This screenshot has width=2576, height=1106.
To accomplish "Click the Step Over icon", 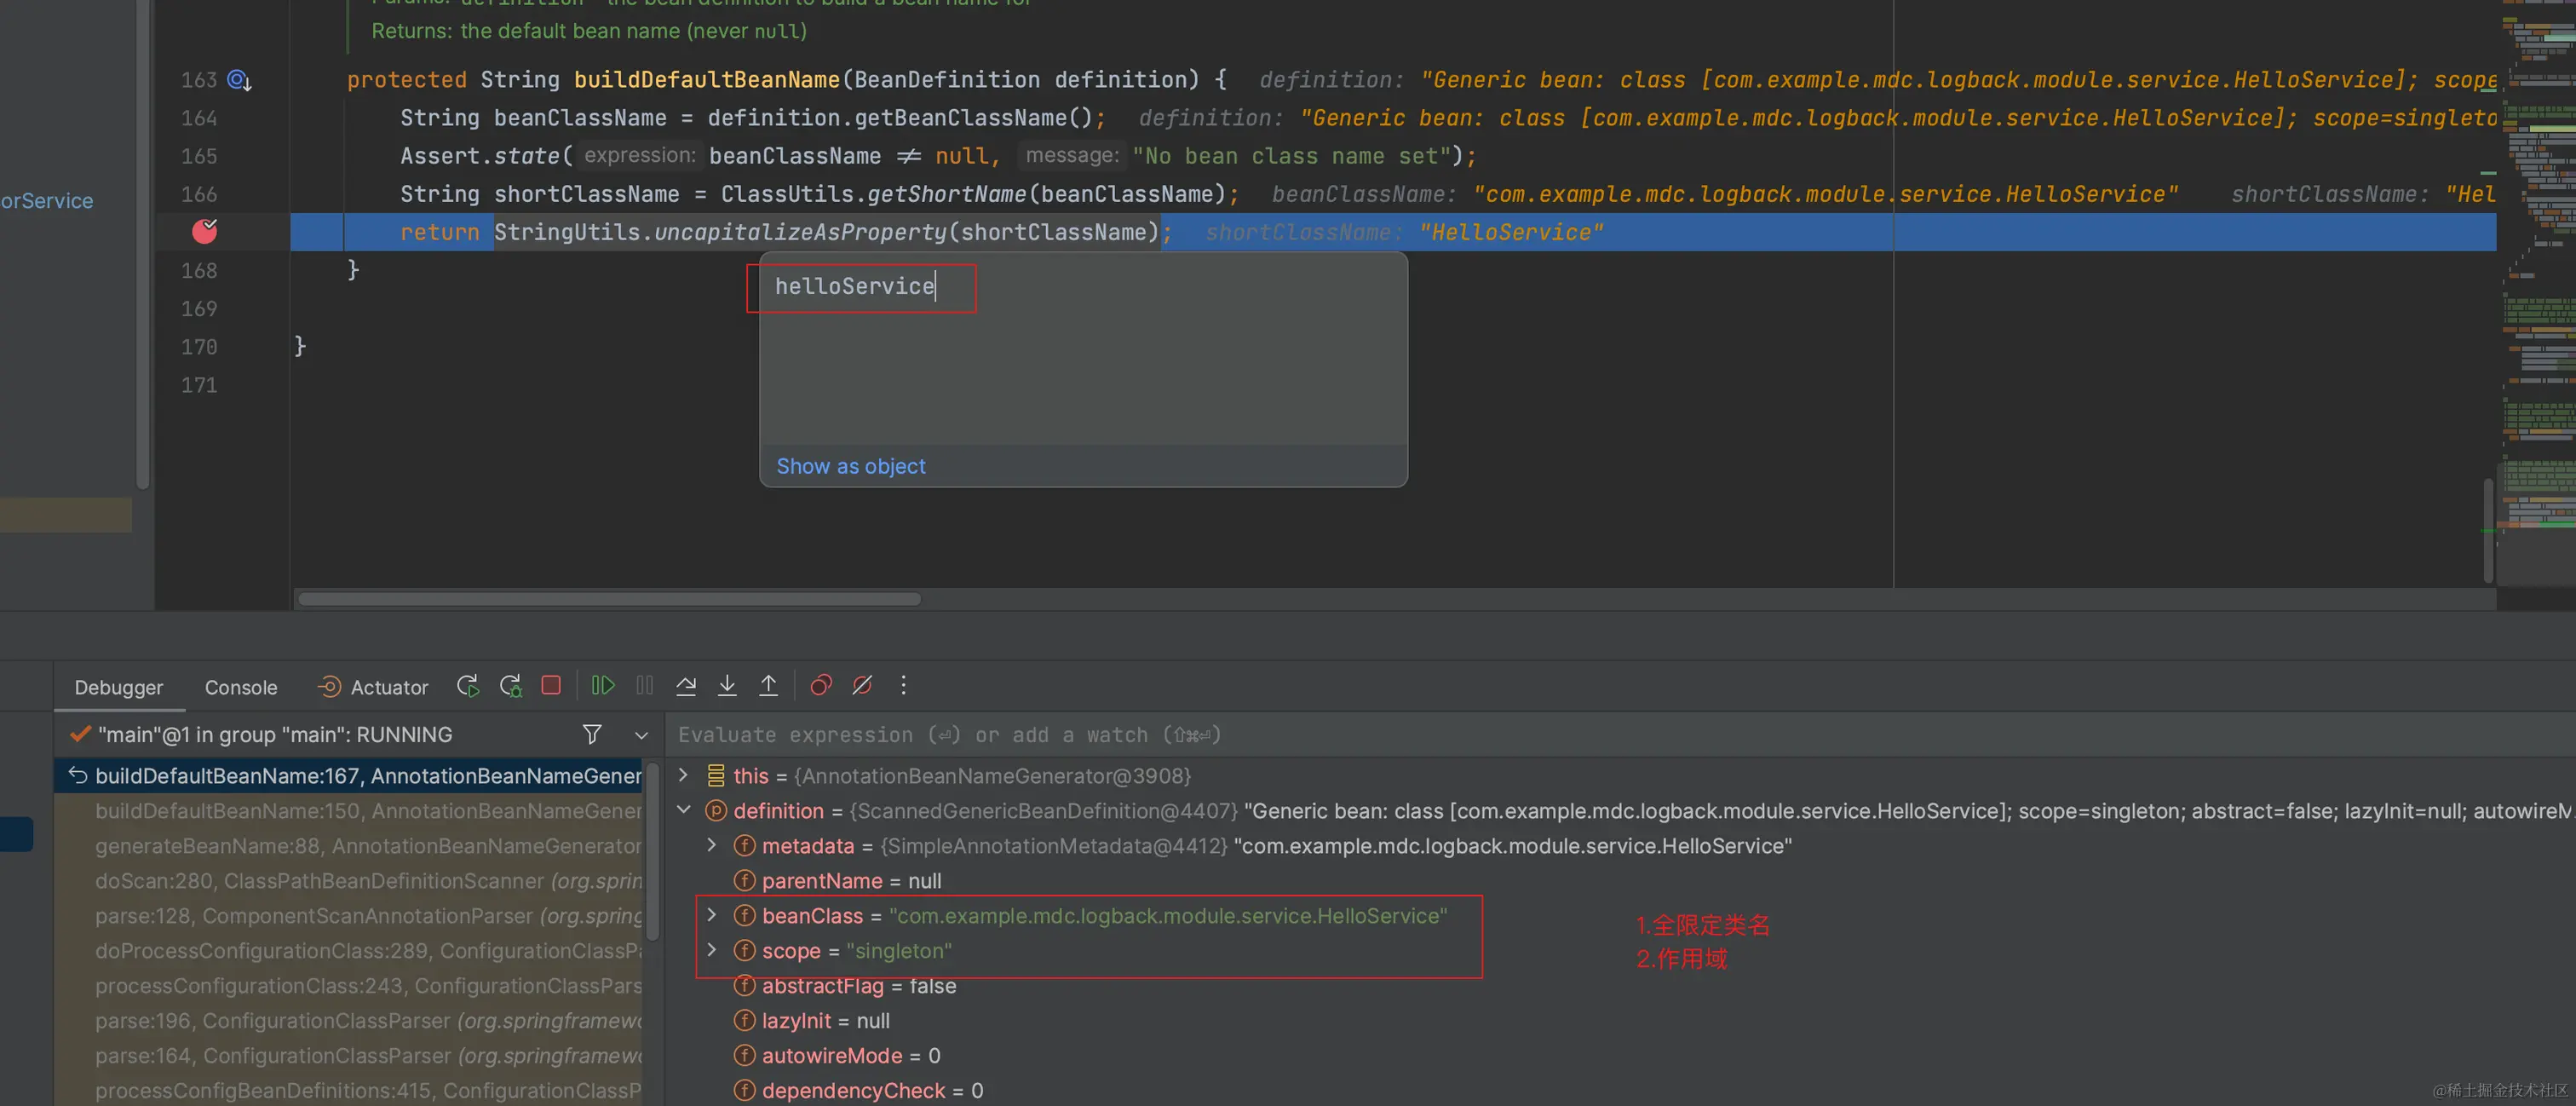I will (686, 686).
